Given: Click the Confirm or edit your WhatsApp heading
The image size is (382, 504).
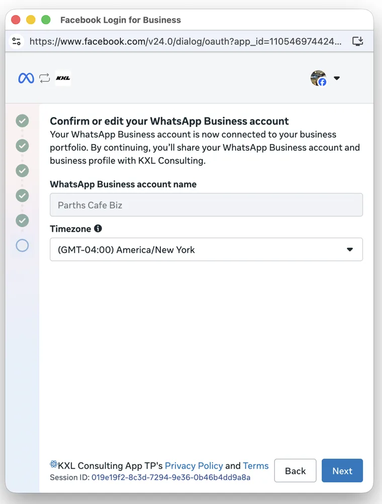Looking at the screenshot, I should tap(169, 121).
